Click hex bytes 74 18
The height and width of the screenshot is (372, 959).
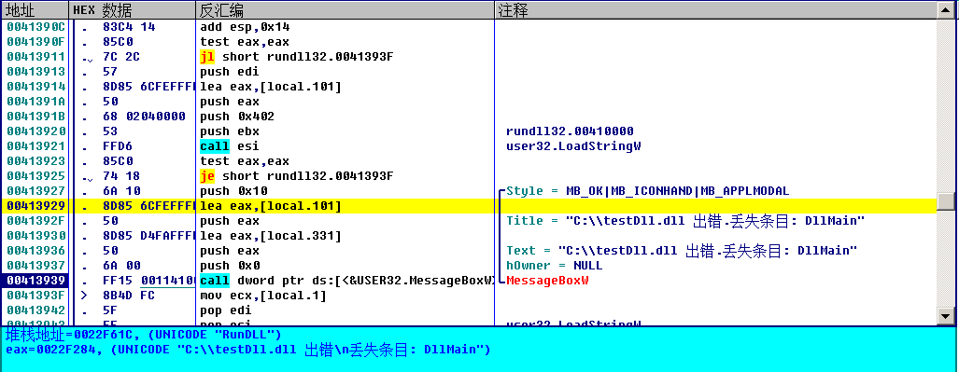click(x=121, y=176)
